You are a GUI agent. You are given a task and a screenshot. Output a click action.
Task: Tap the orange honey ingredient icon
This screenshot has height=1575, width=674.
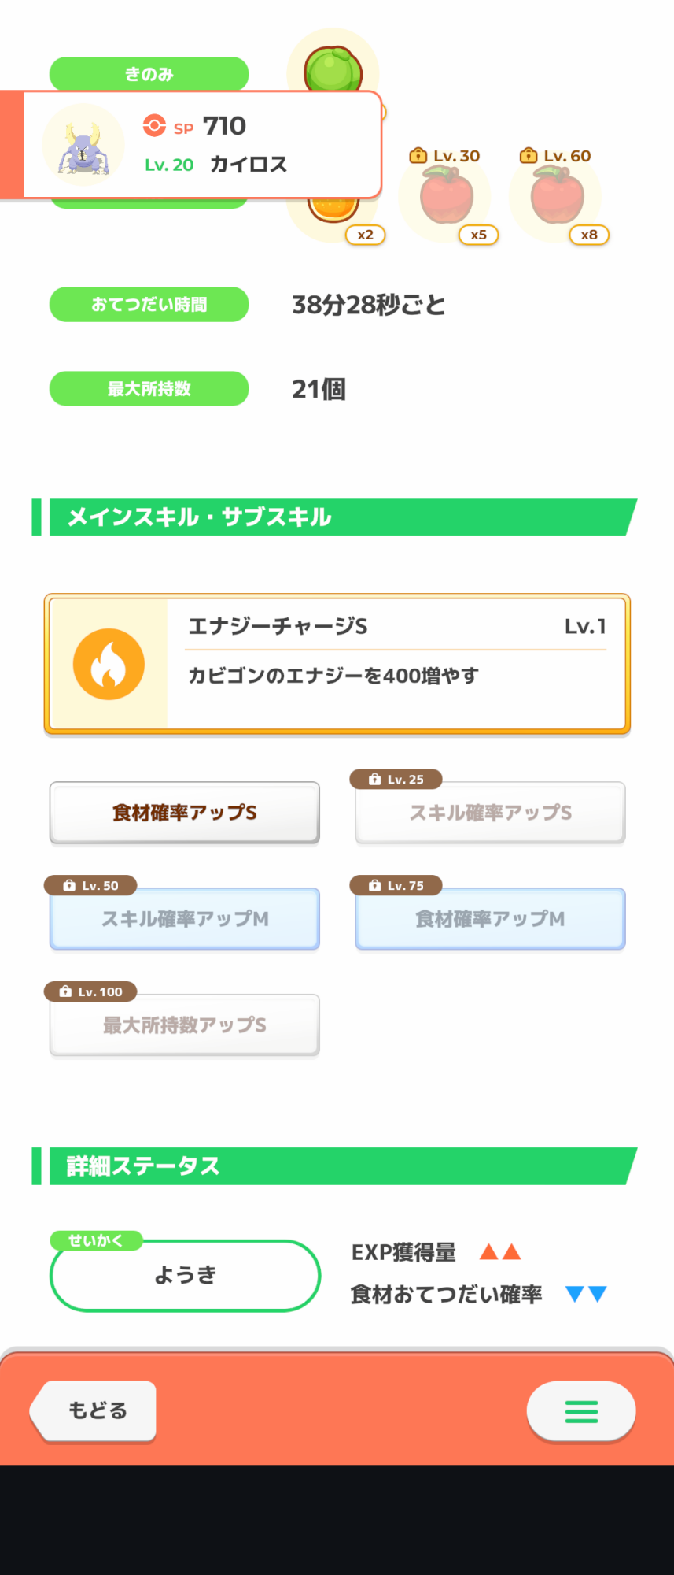(333, 211)
